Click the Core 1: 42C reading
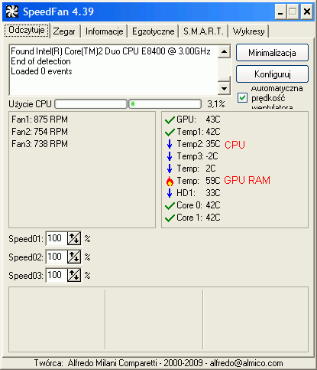The width and height of the screenshot is (317, 370). [x=199, y=218]
